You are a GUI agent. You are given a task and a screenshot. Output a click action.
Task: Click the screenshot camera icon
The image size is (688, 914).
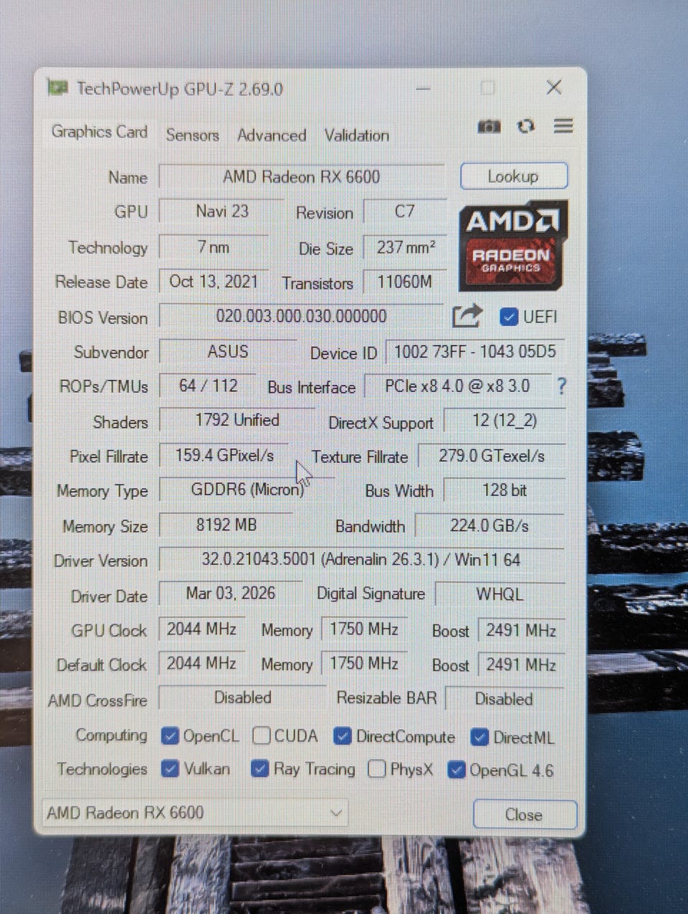[x=489, y=127]
